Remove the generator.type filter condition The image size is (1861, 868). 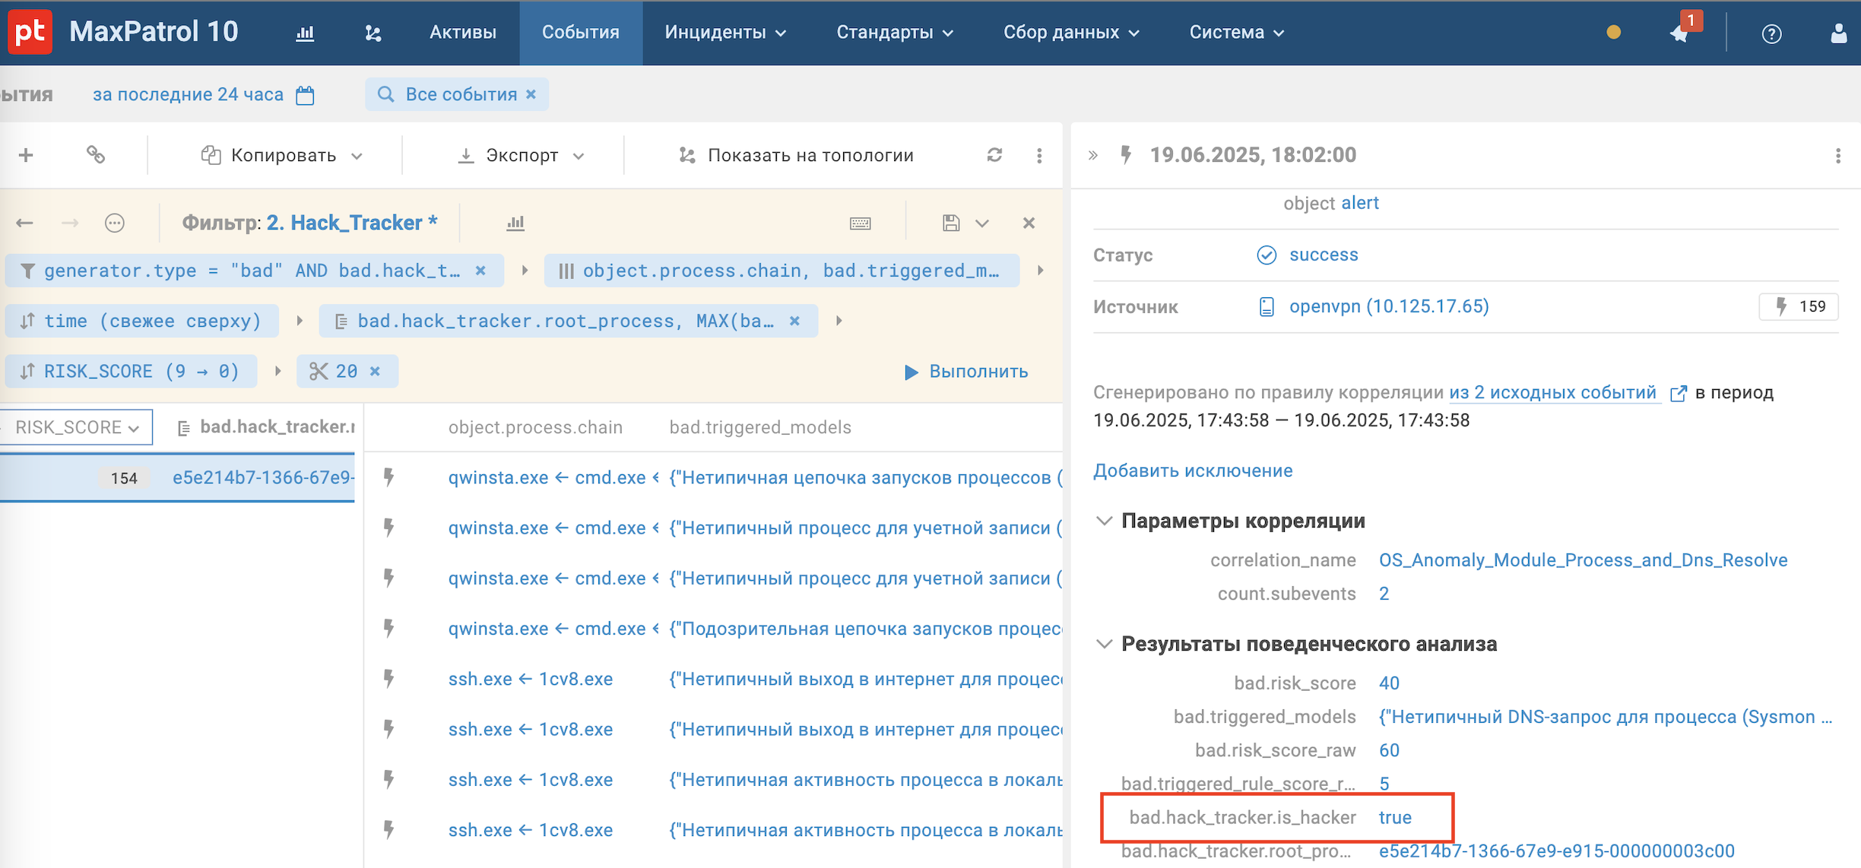(x=480, y=271)
